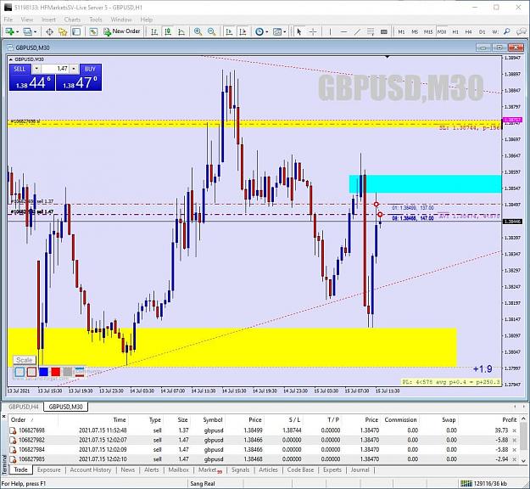
Task: Expand the Templates dropdown arrow
Action: click(285, 32)
